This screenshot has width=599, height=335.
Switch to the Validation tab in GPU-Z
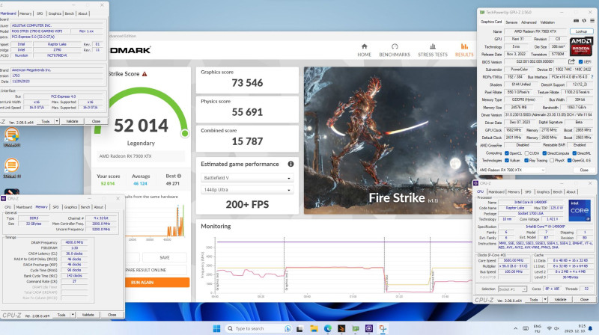(547, 22)
